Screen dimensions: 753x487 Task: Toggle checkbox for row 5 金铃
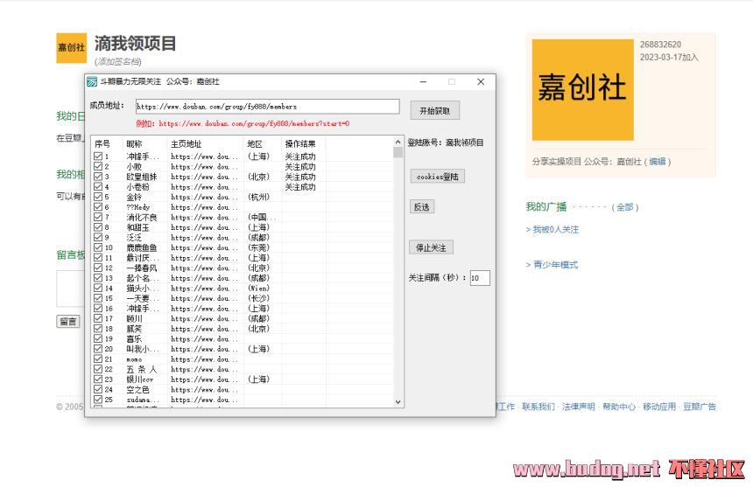tap(98, 197)
